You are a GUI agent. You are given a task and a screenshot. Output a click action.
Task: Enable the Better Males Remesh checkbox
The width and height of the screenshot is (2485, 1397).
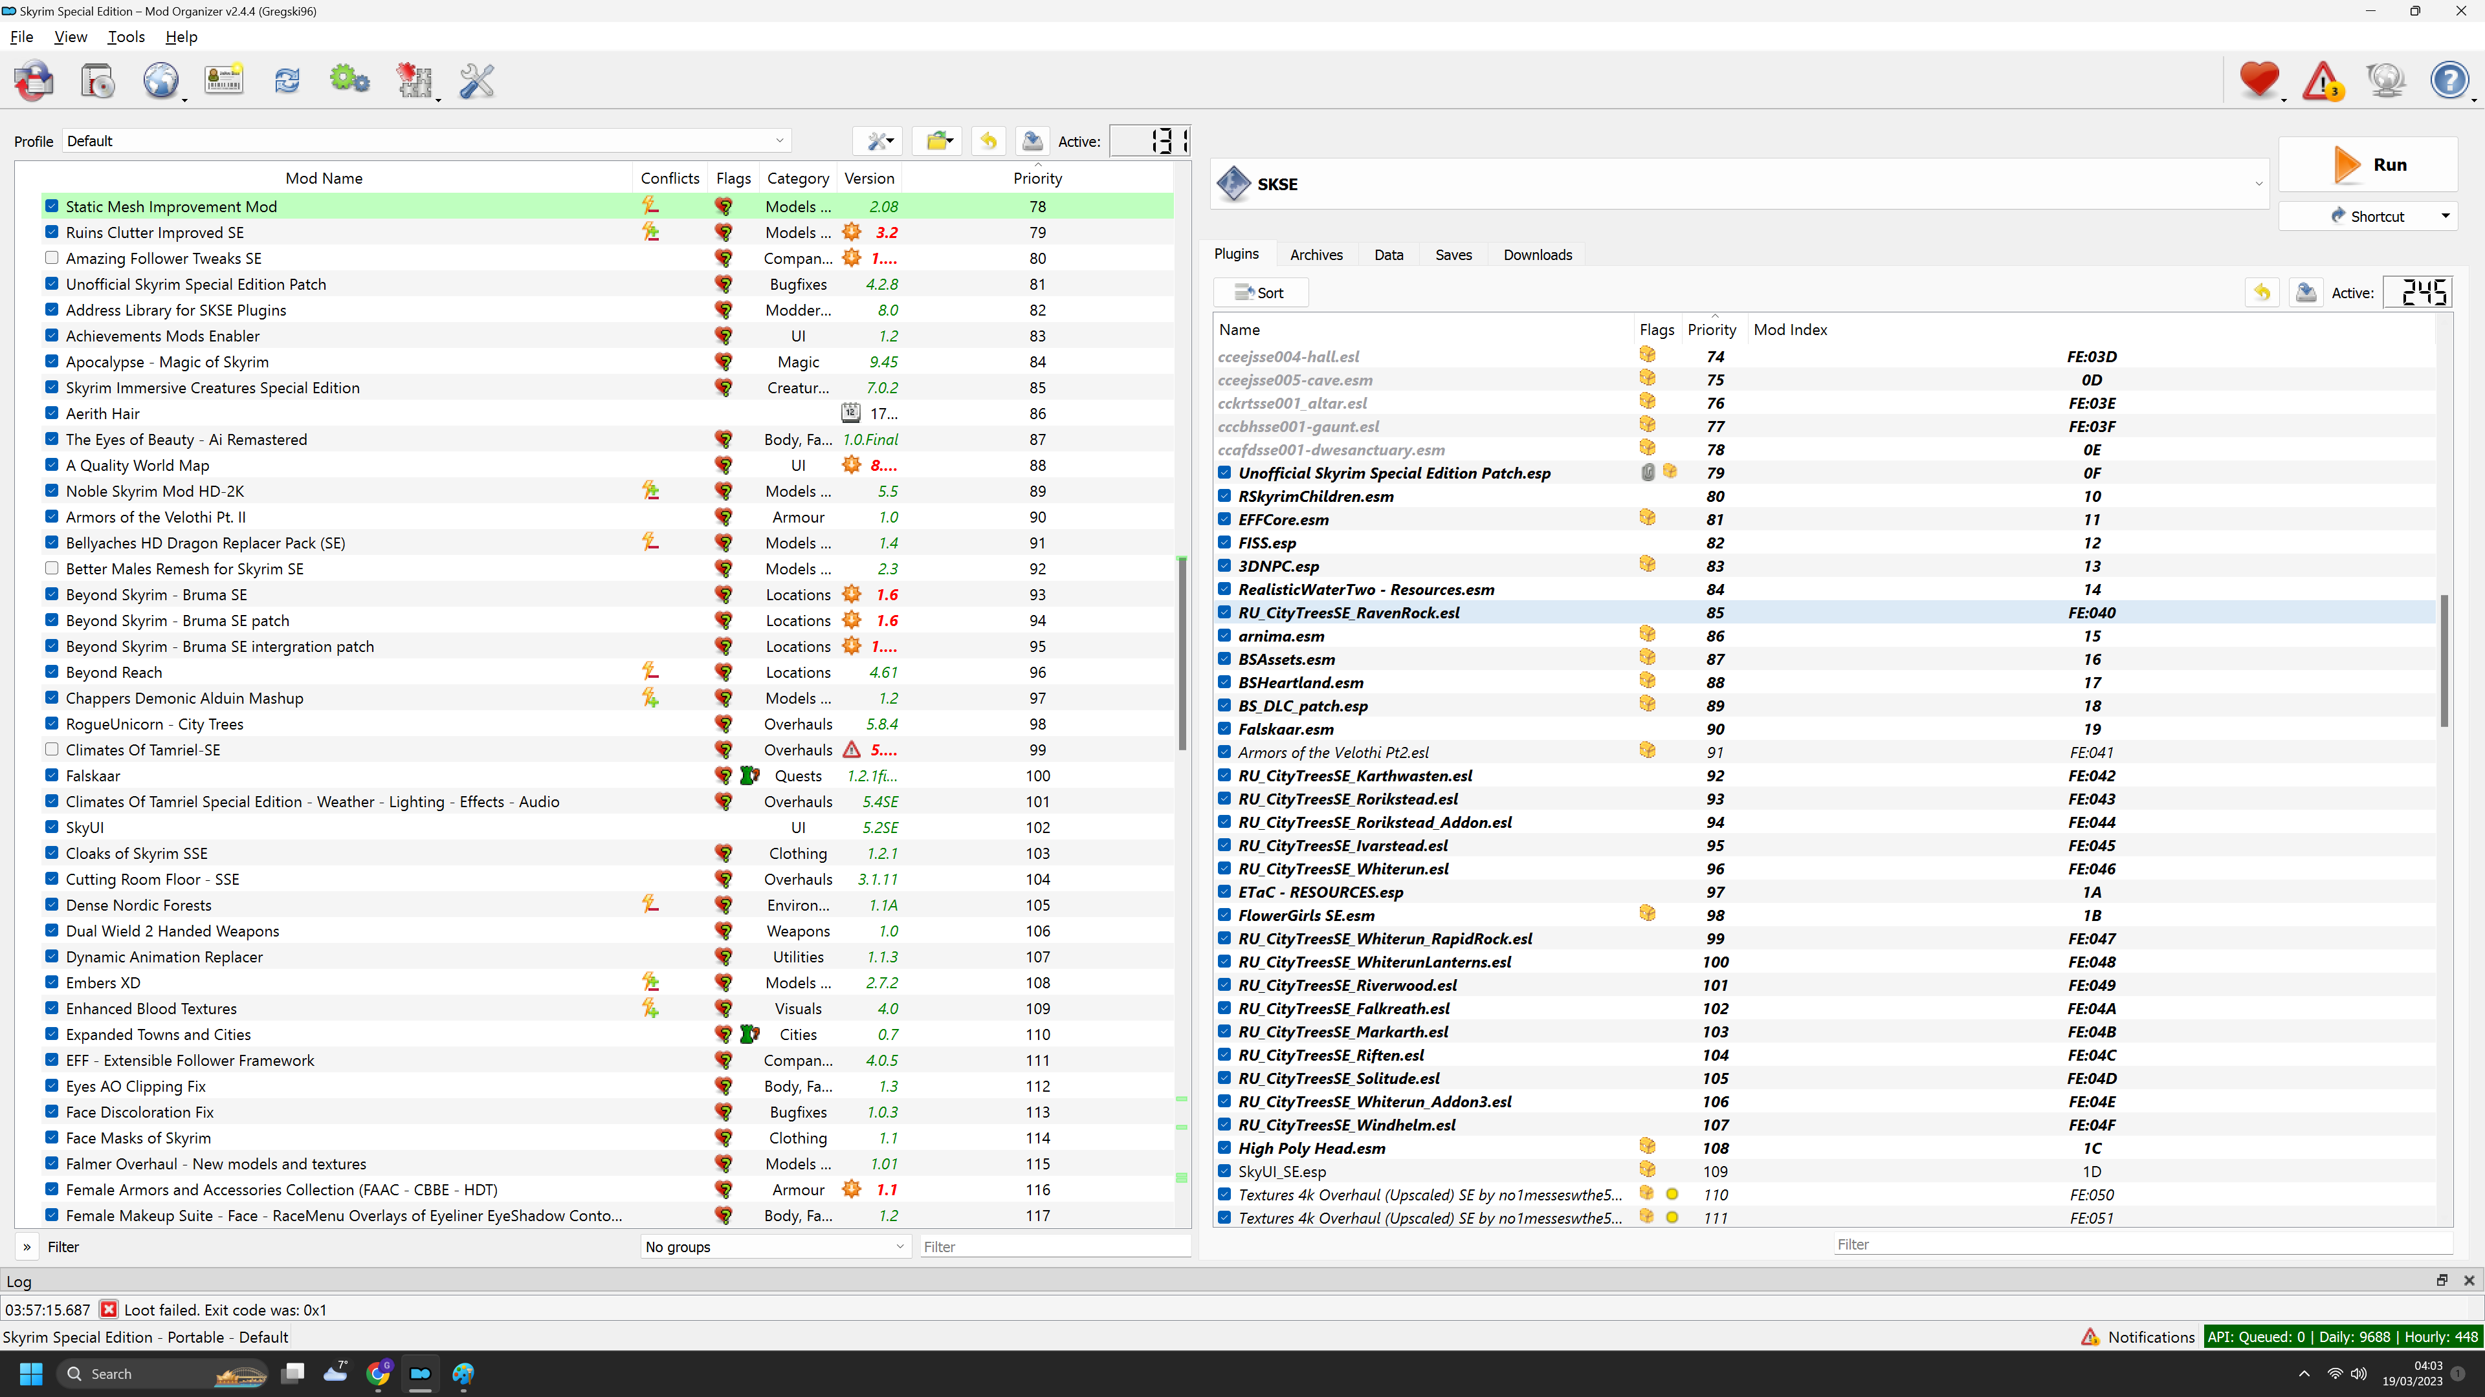(52, 568)
